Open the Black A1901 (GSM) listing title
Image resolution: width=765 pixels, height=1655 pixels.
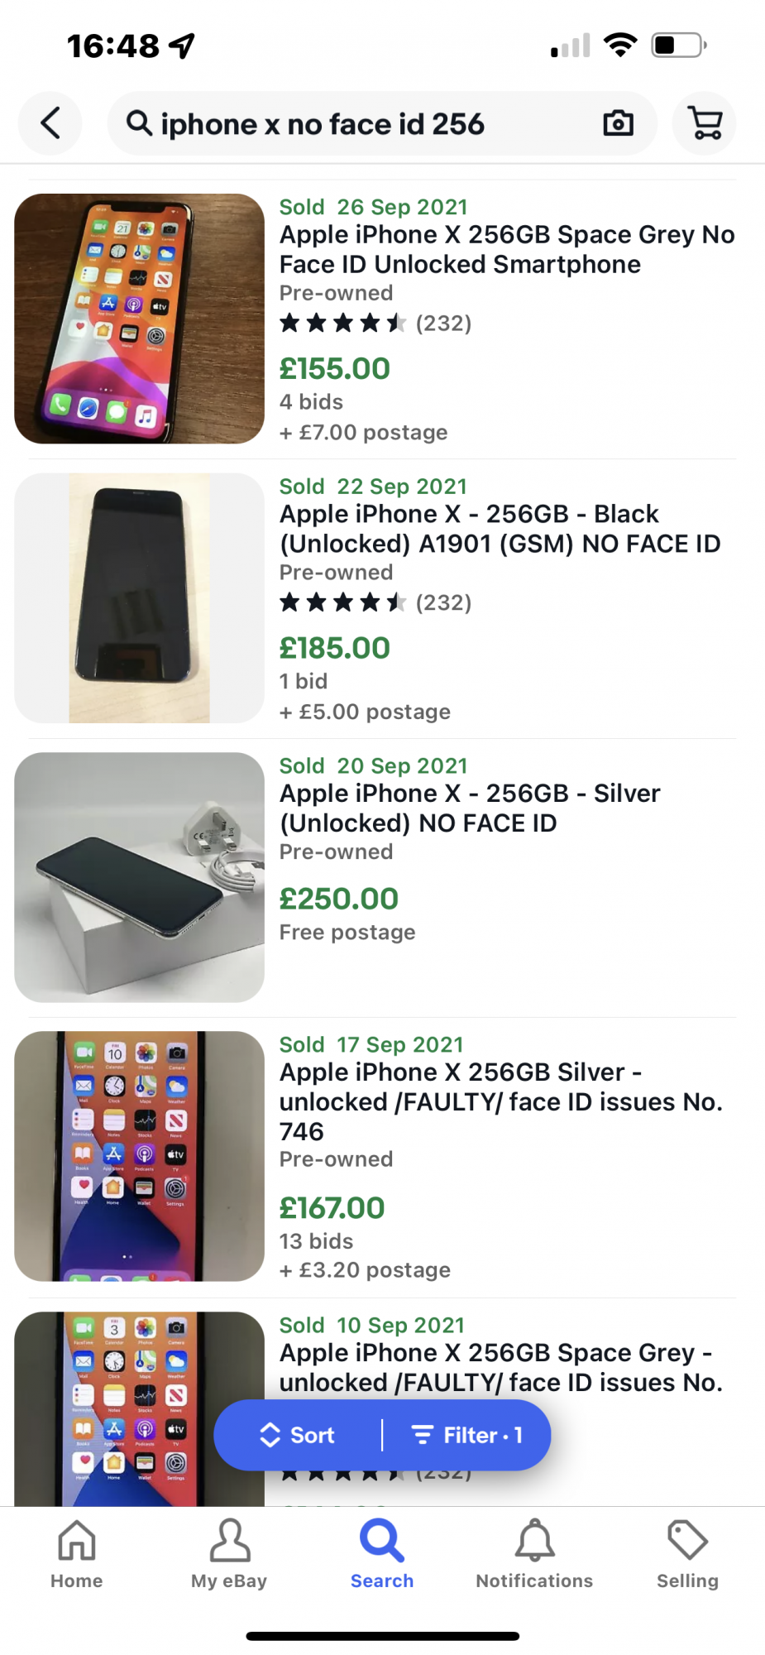(x=500, y=529)
